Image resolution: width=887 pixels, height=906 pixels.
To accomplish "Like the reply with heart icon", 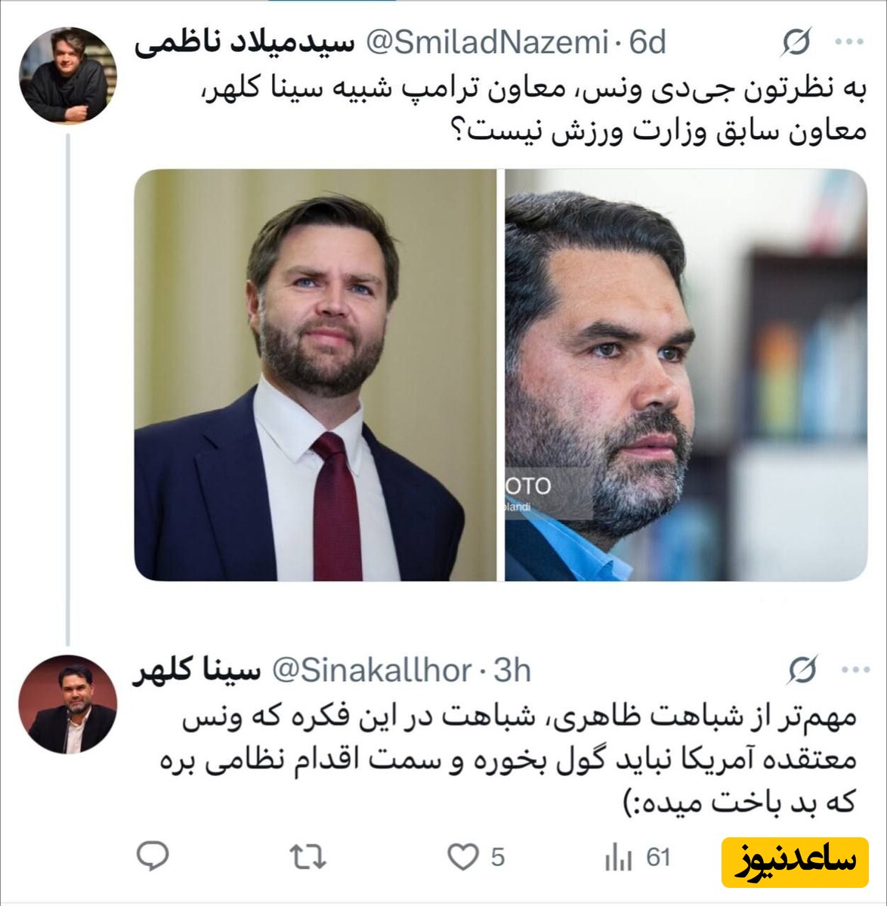I will [x=462, y=857].
